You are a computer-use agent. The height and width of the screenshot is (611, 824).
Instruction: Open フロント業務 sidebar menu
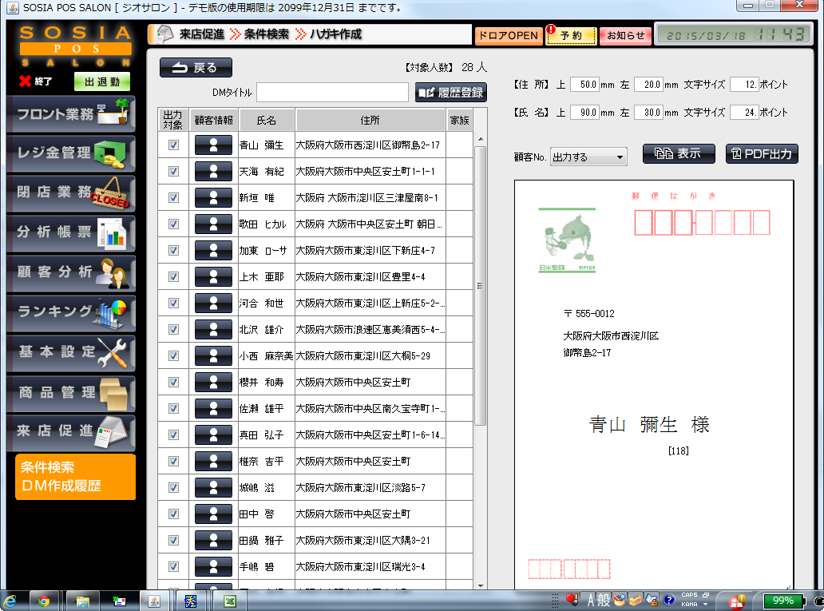click(x=70, y=114)
